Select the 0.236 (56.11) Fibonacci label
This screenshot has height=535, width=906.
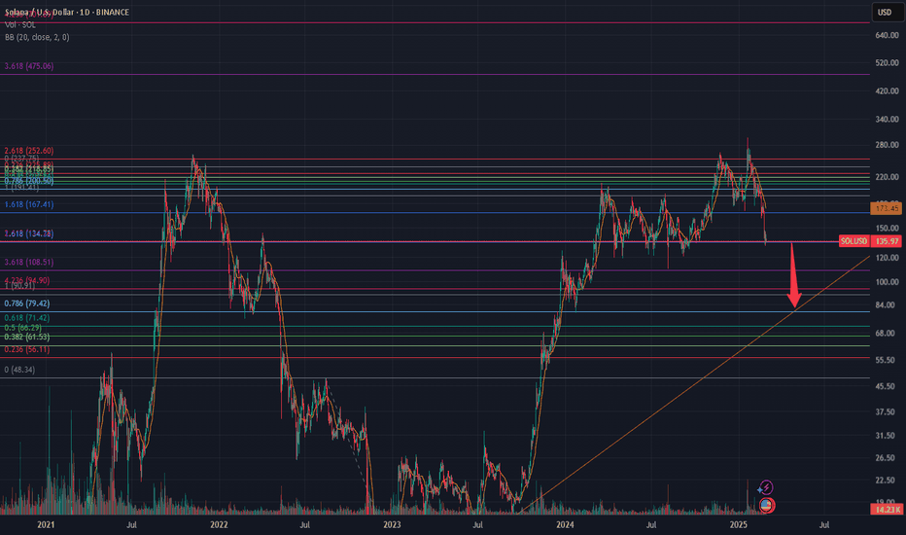point(27,349)
